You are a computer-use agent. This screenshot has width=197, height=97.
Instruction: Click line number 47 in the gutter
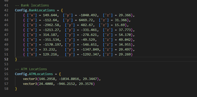(x=6, y=35)
